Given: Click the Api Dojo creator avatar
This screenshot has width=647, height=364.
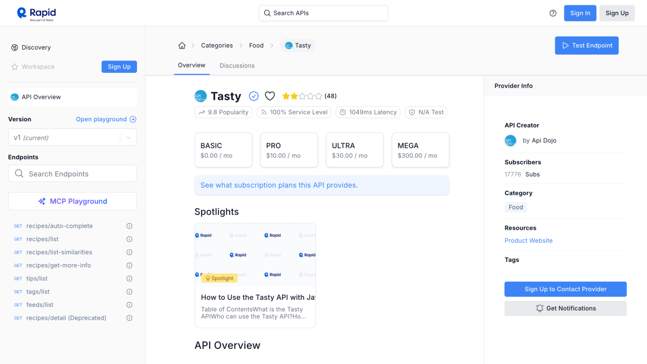Looking at the screenshot, I should click(511, 141).
